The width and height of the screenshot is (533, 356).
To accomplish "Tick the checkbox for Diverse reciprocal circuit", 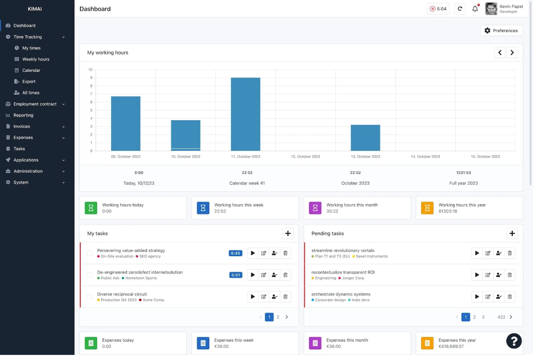I will pos(90,296).
